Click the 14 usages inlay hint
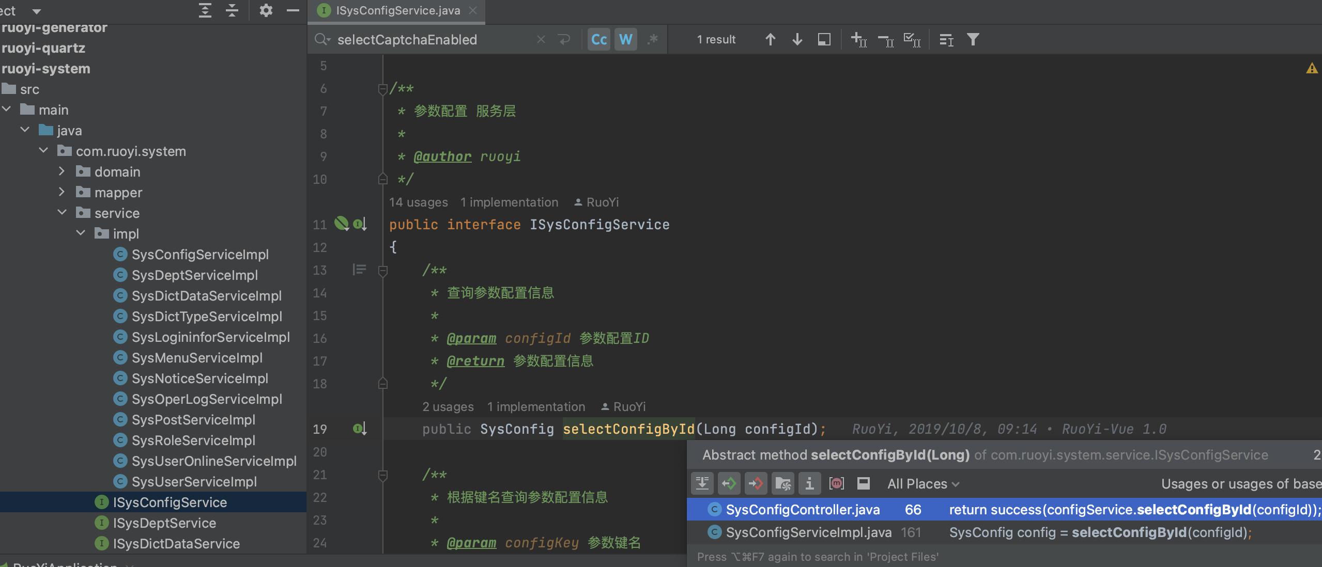This screenshot has height=567, width=1322. point(418,202)
